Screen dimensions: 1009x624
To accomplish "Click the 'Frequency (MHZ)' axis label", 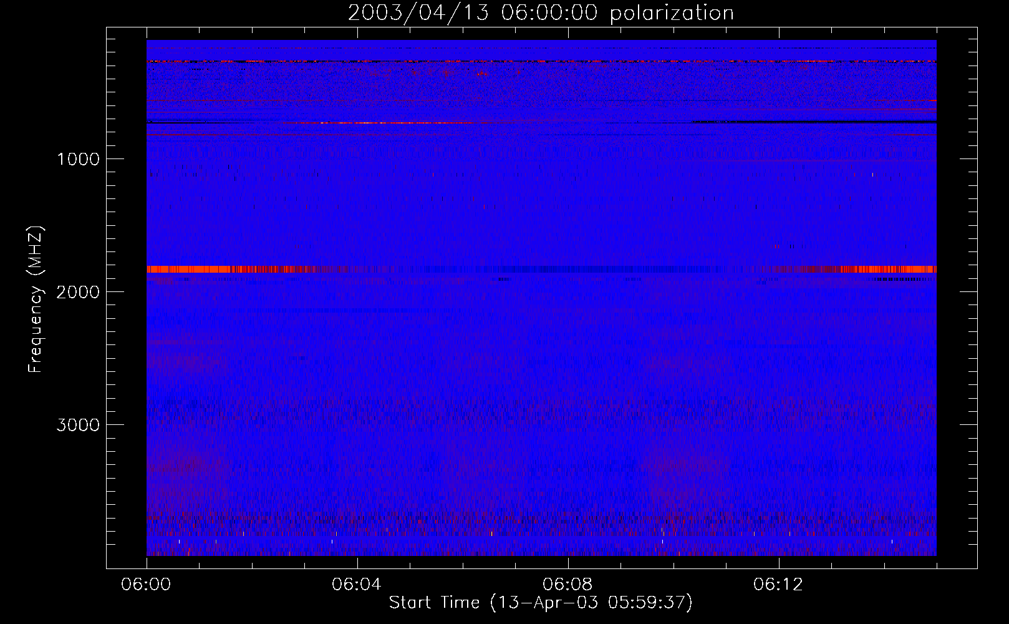I will [36, 300].
